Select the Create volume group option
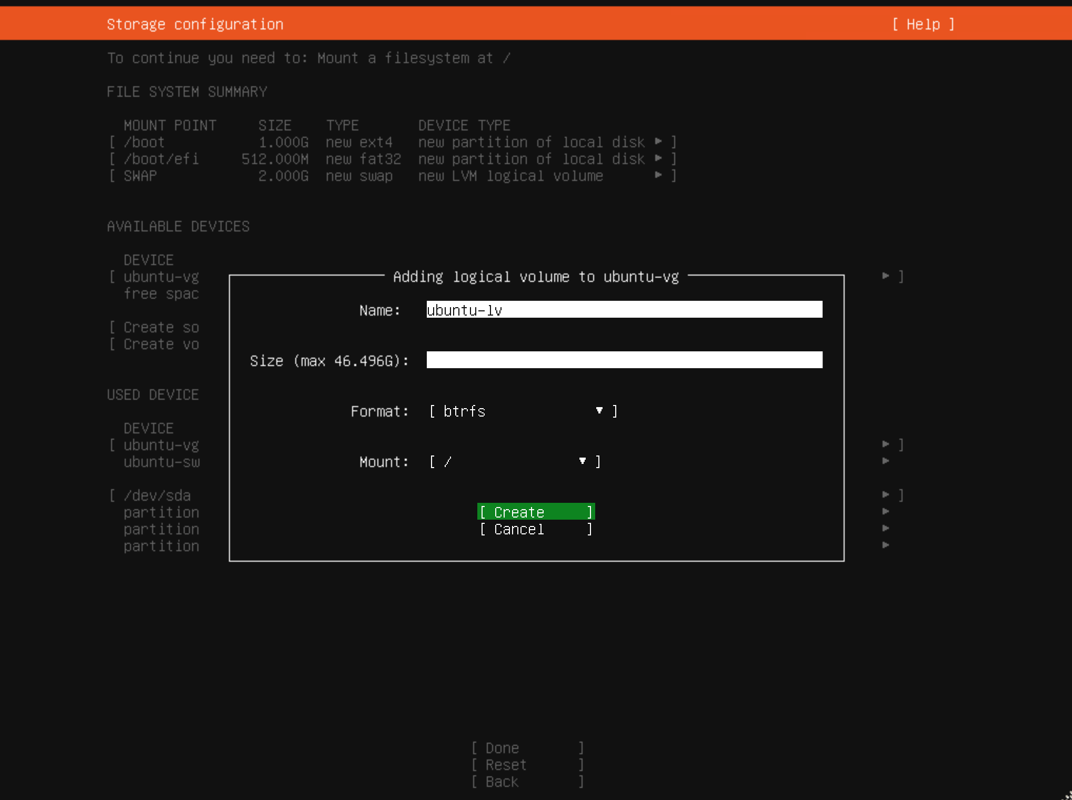 pos(154,344)
